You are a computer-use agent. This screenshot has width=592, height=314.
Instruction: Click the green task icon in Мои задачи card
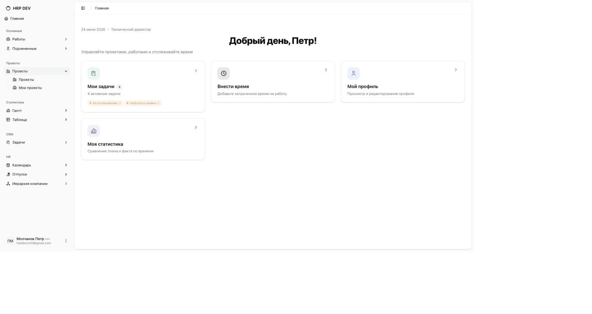(x=93, y=73)
